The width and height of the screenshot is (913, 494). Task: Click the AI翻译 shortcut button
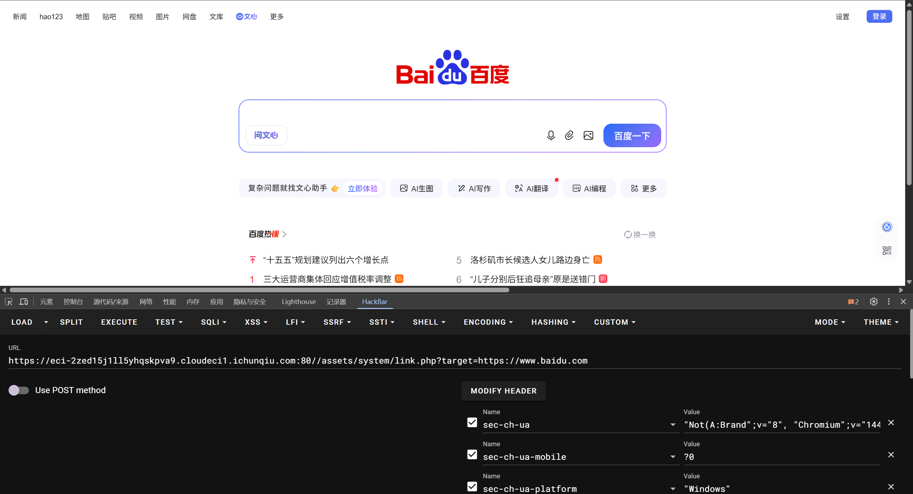(532, 188)
